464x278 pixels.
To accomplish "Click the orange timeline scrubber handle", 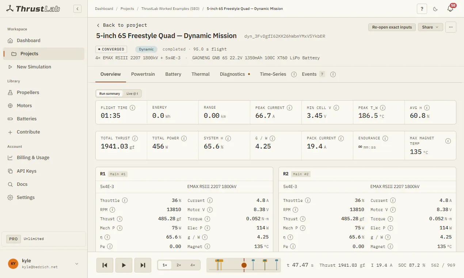I will 244,265.
